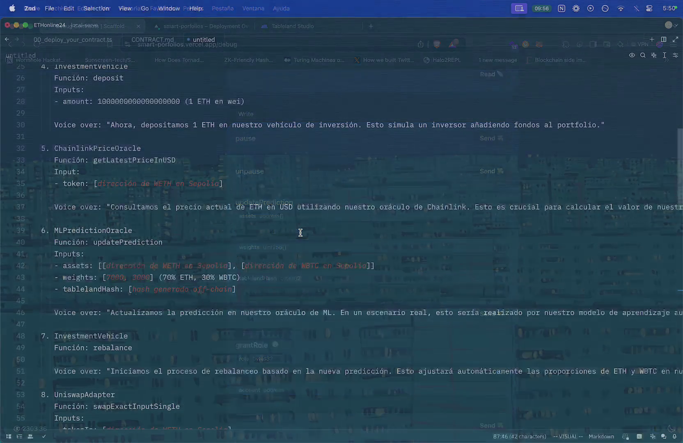Click the Brave shields lion icon

437,44
